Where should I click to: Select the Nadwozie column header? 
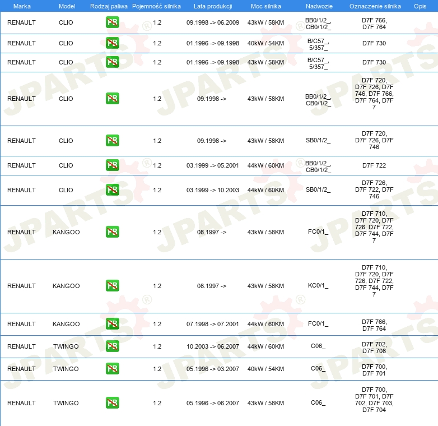click(319, 6)
